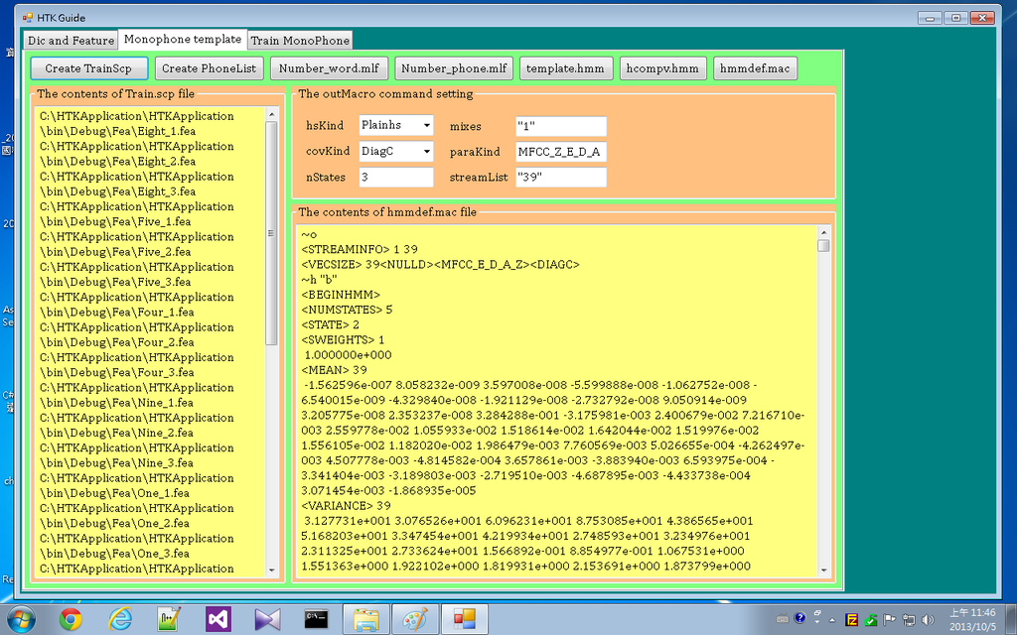Click the mixes input field
This screenshot has width=1017, height=635.
point(561,126)
